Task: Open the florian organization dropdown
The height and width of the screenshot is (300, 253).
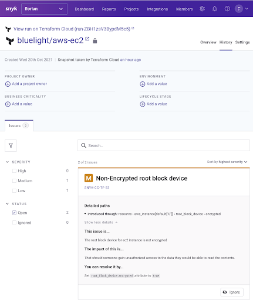Action: pyautogui.click(x=44, y=9)
